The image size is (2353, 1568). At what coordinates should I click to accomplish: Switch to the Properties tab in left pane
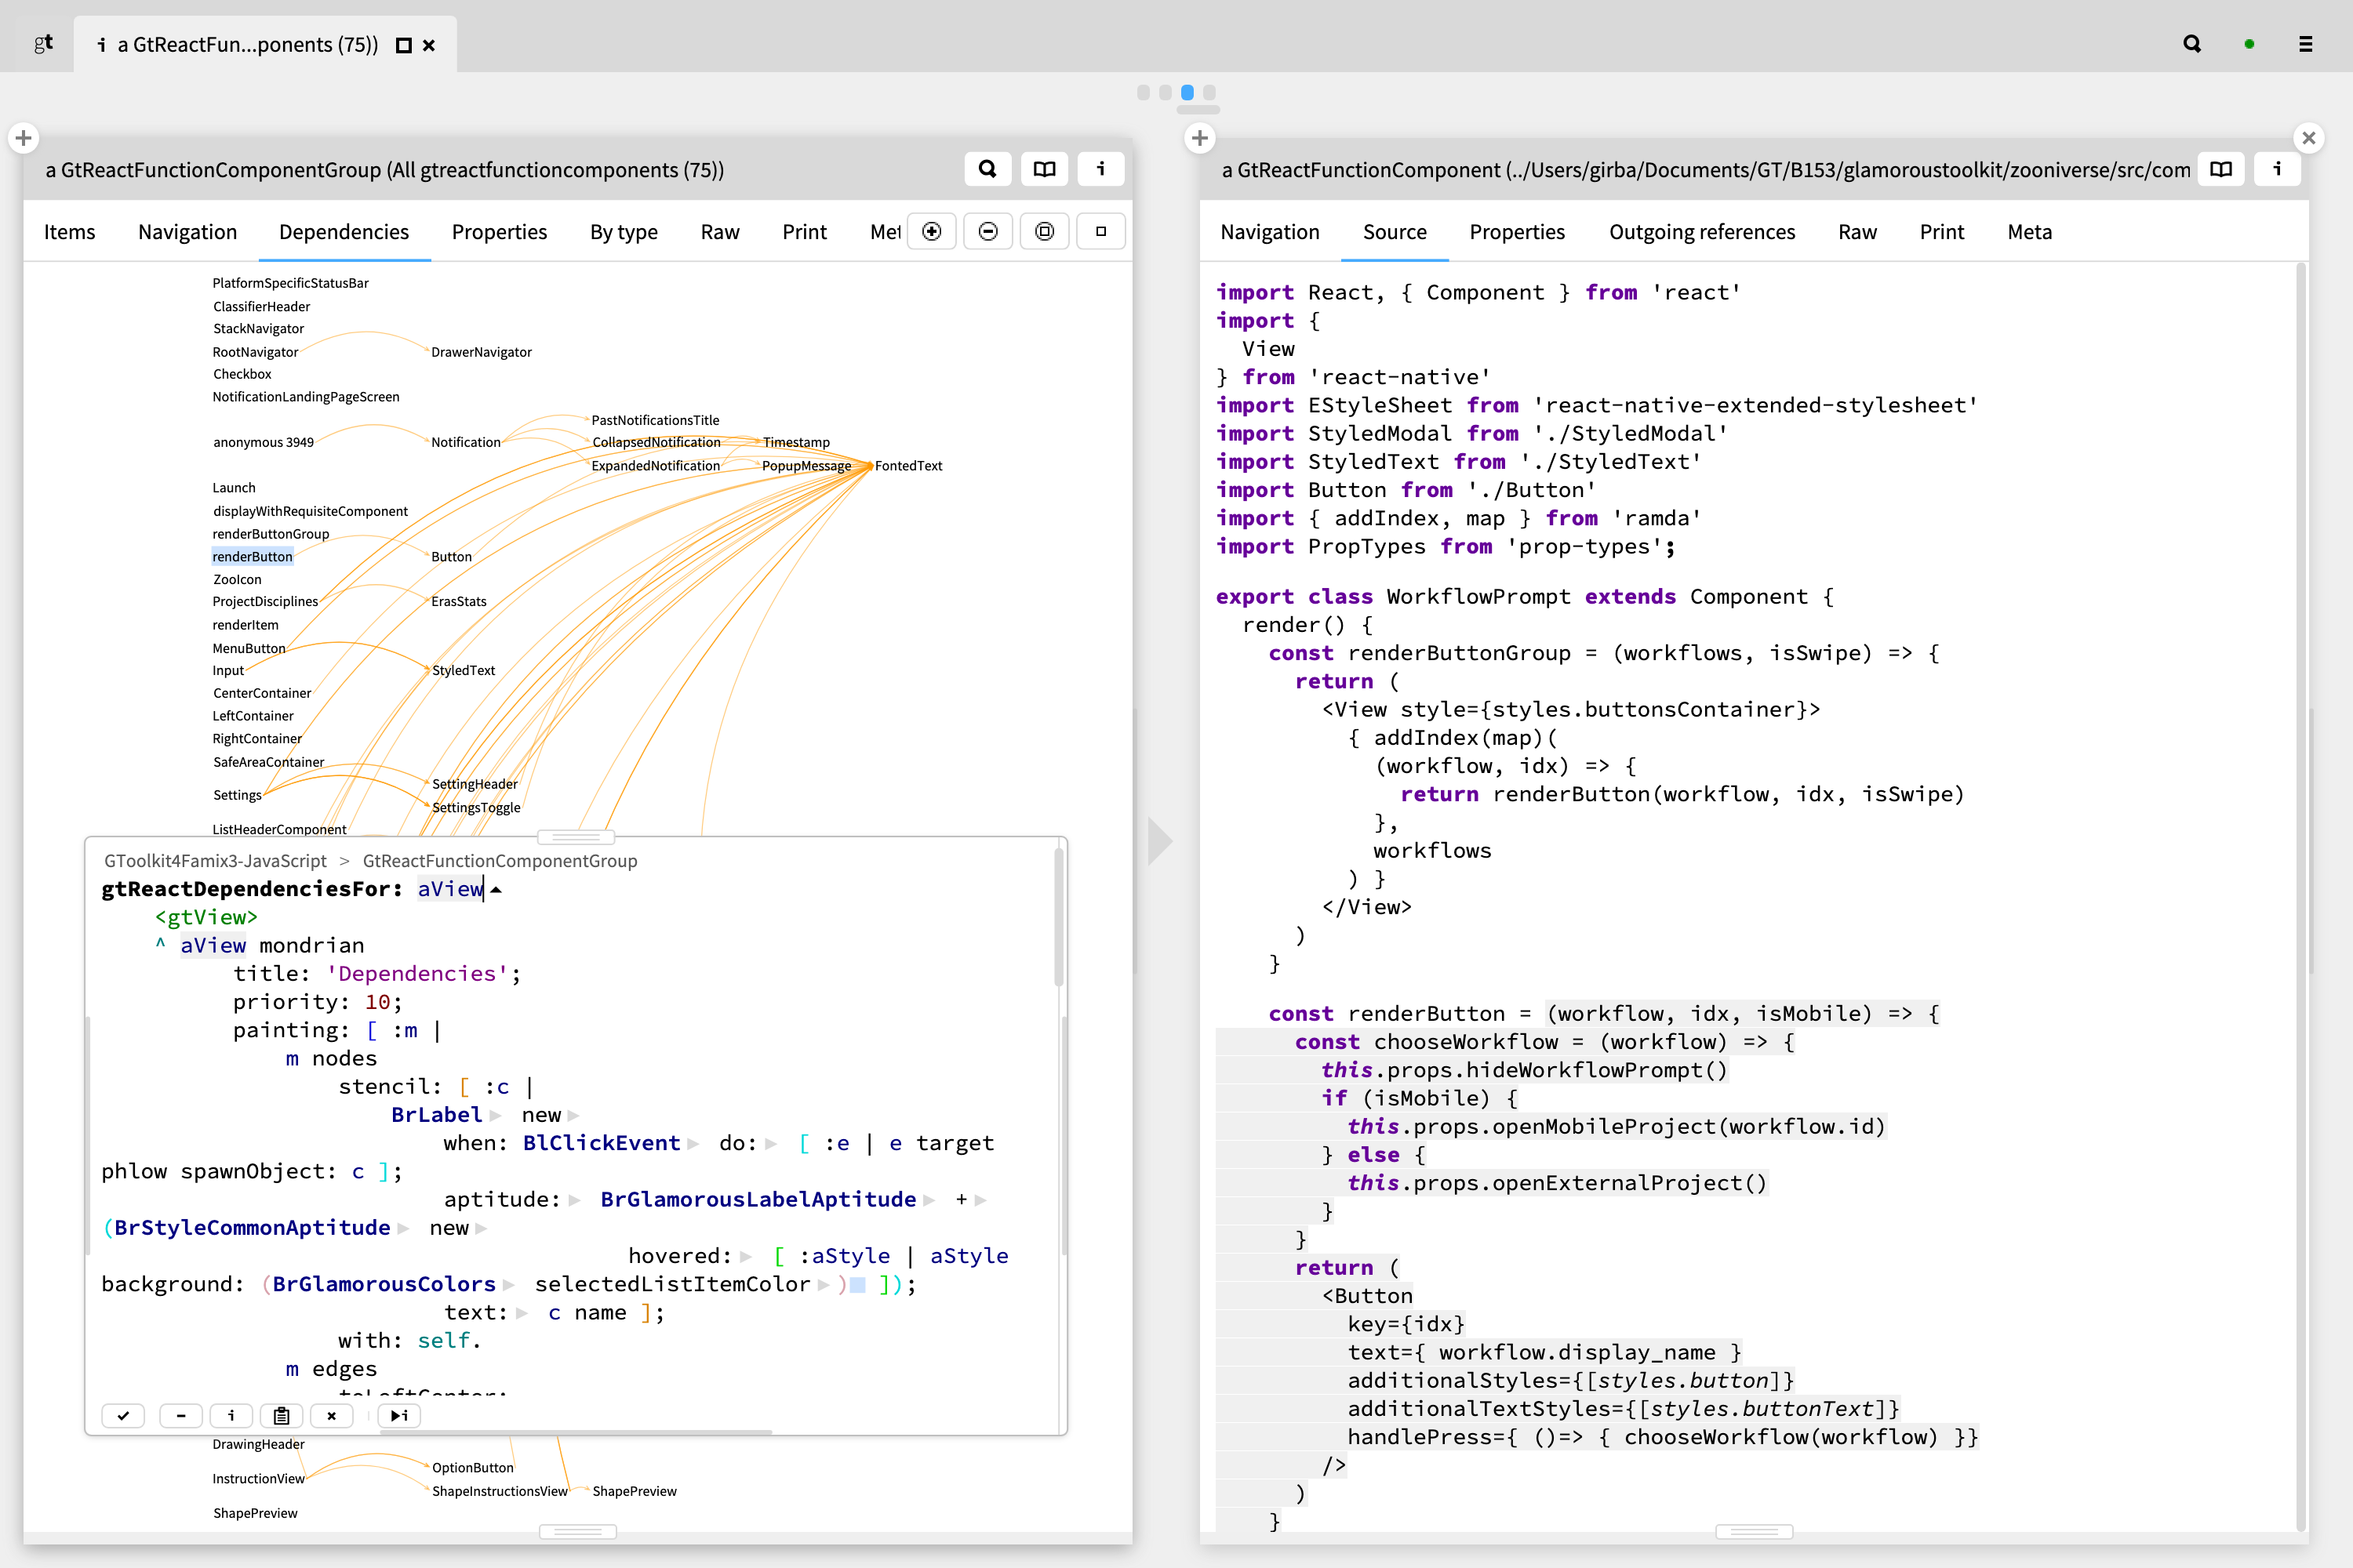499,232
